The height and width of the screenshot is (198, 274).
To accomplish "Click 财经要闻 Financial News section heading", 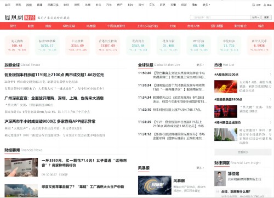I will [24, 150].
